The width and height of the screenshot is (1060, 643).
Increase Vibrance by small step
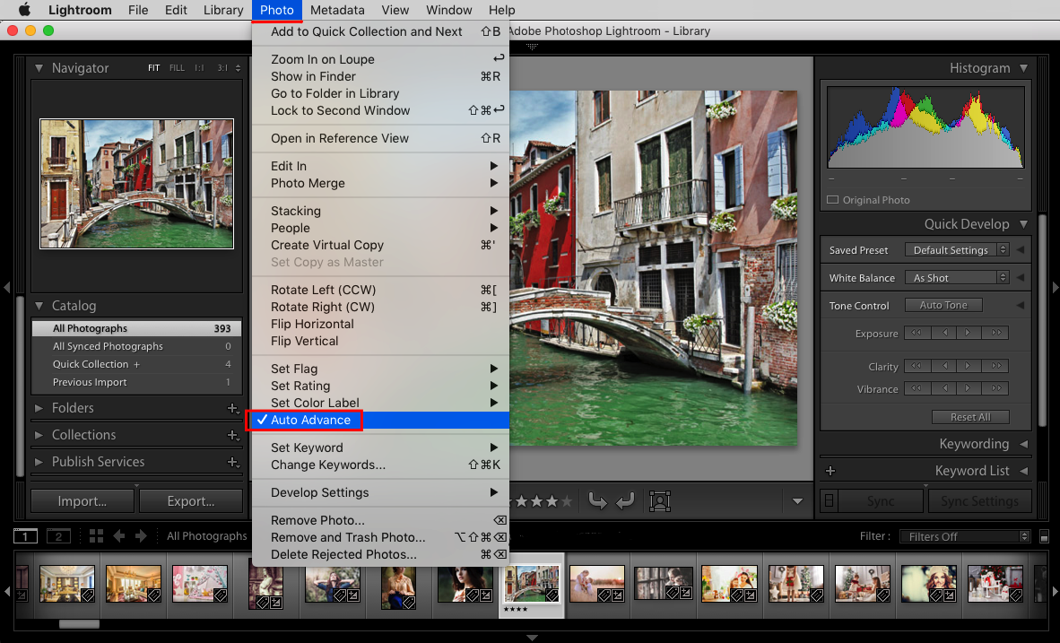point(969,389)
